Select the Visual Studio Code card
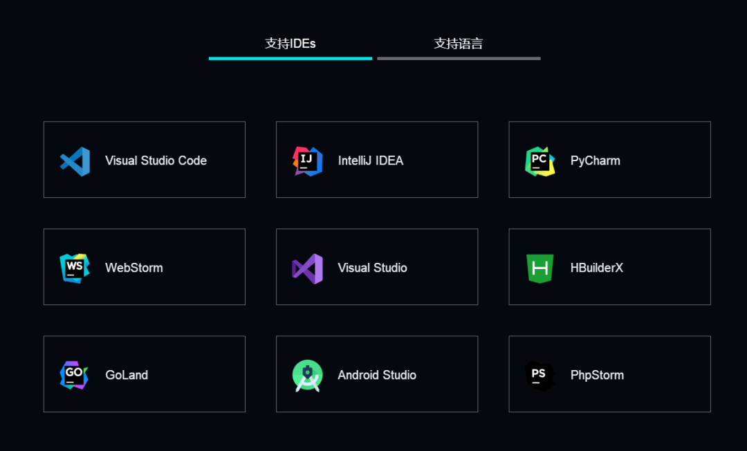 144,160
